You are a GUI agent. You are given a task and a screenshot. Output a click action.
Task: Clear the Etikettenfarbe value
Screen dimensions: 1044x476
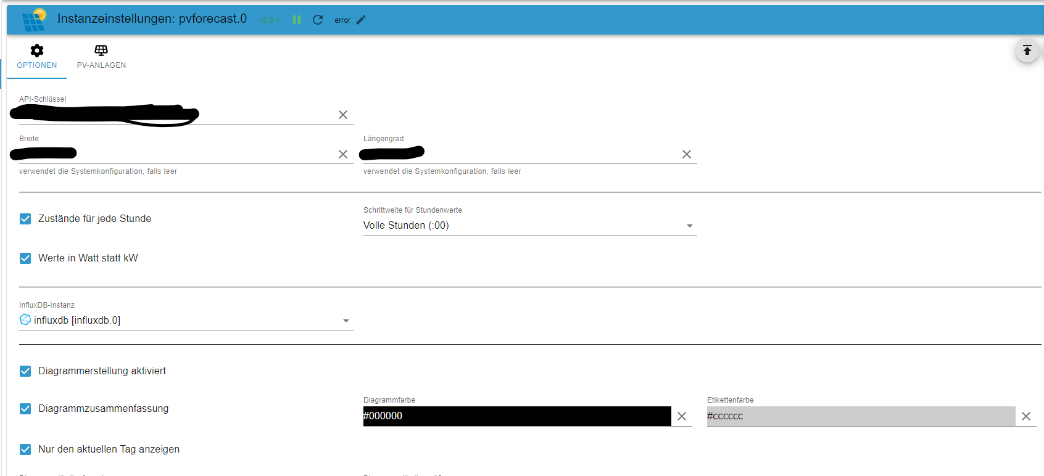(x=1026, y=416)
